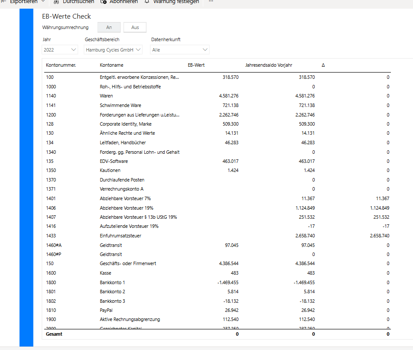Click account name Schwimmende Ware
The width and height of the screenshot is (413, 350).
coord(120,105)
